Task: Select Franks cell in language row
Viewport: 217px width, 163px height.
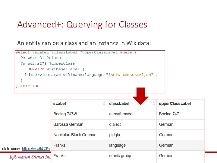Action: (x=79, y=145)
